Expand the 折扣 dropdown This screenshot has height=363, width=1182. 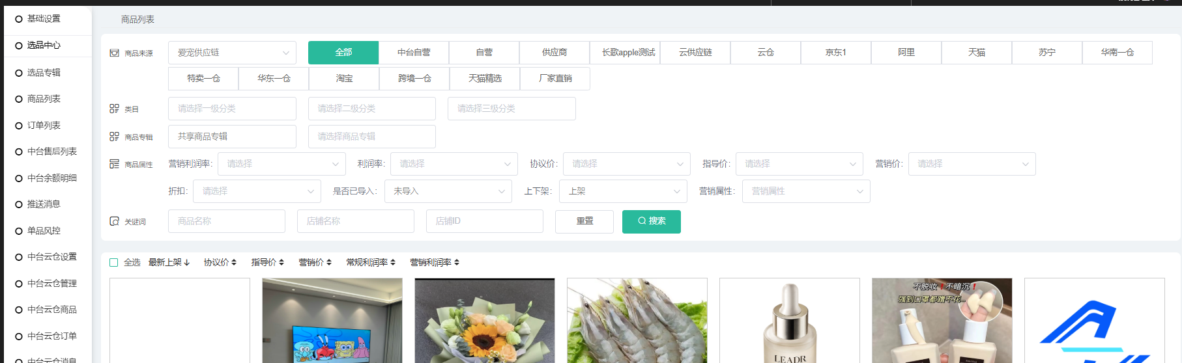coord(257,191)
